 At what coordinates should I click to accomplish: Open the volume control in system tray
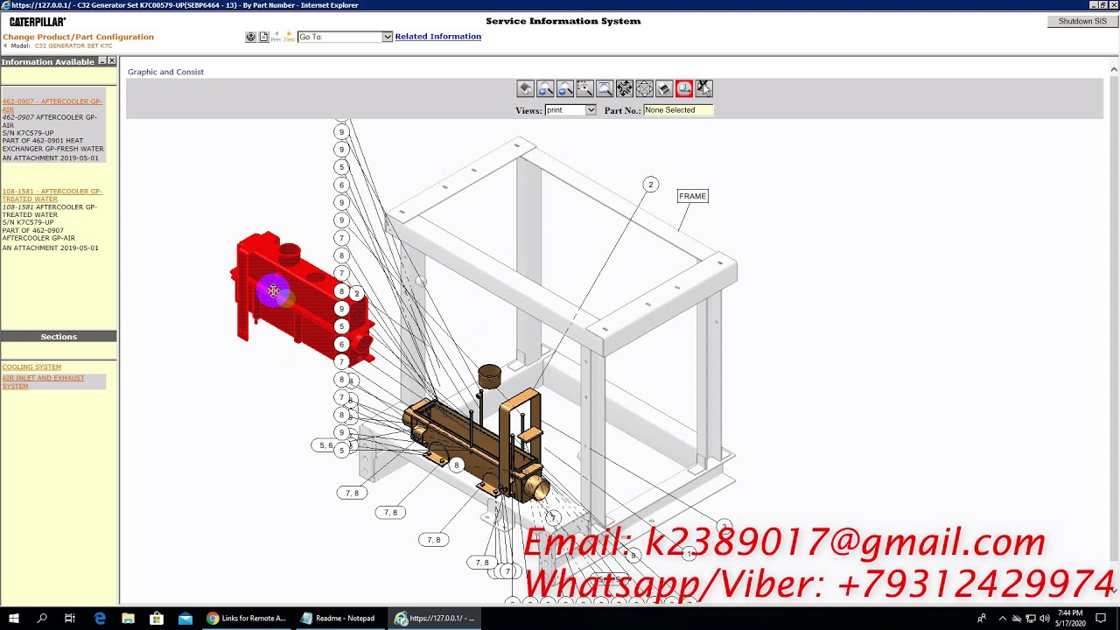click(1044, 619)
